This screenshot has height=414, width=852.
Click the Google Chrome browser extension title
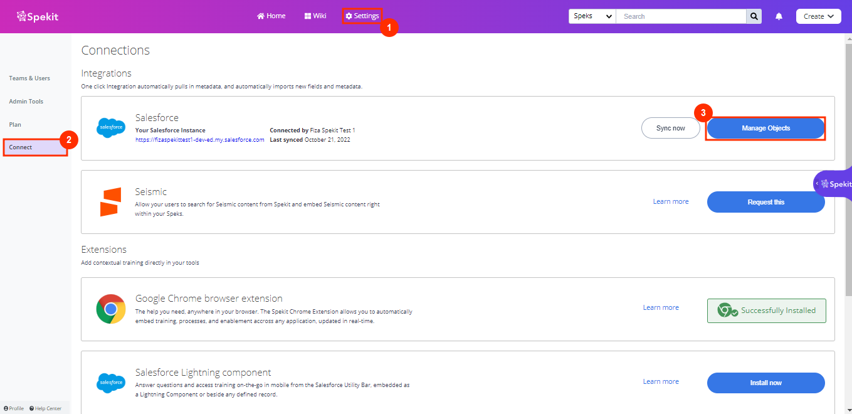pyautogui.click(x=209, y=299)
